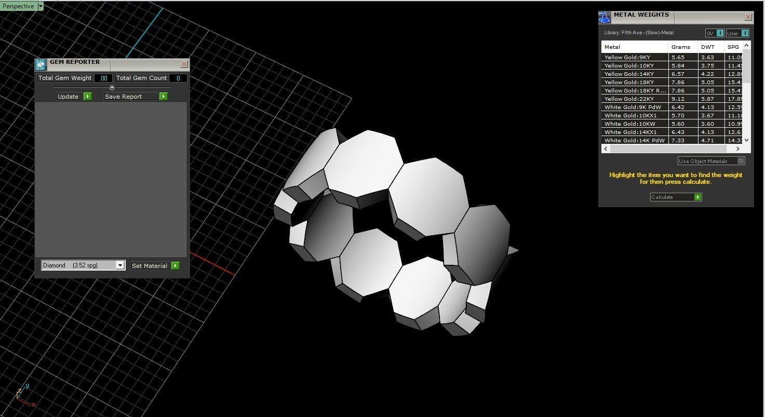Close the Gem Reporter panel
765x417 pixels.
pyautogui.click(x=184, y=64)
